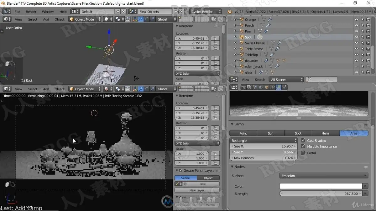The width and height of the screenshot is (376, 211).
Task: Open Cycles Render engine dropdown
Action: (x=206, y=12)
